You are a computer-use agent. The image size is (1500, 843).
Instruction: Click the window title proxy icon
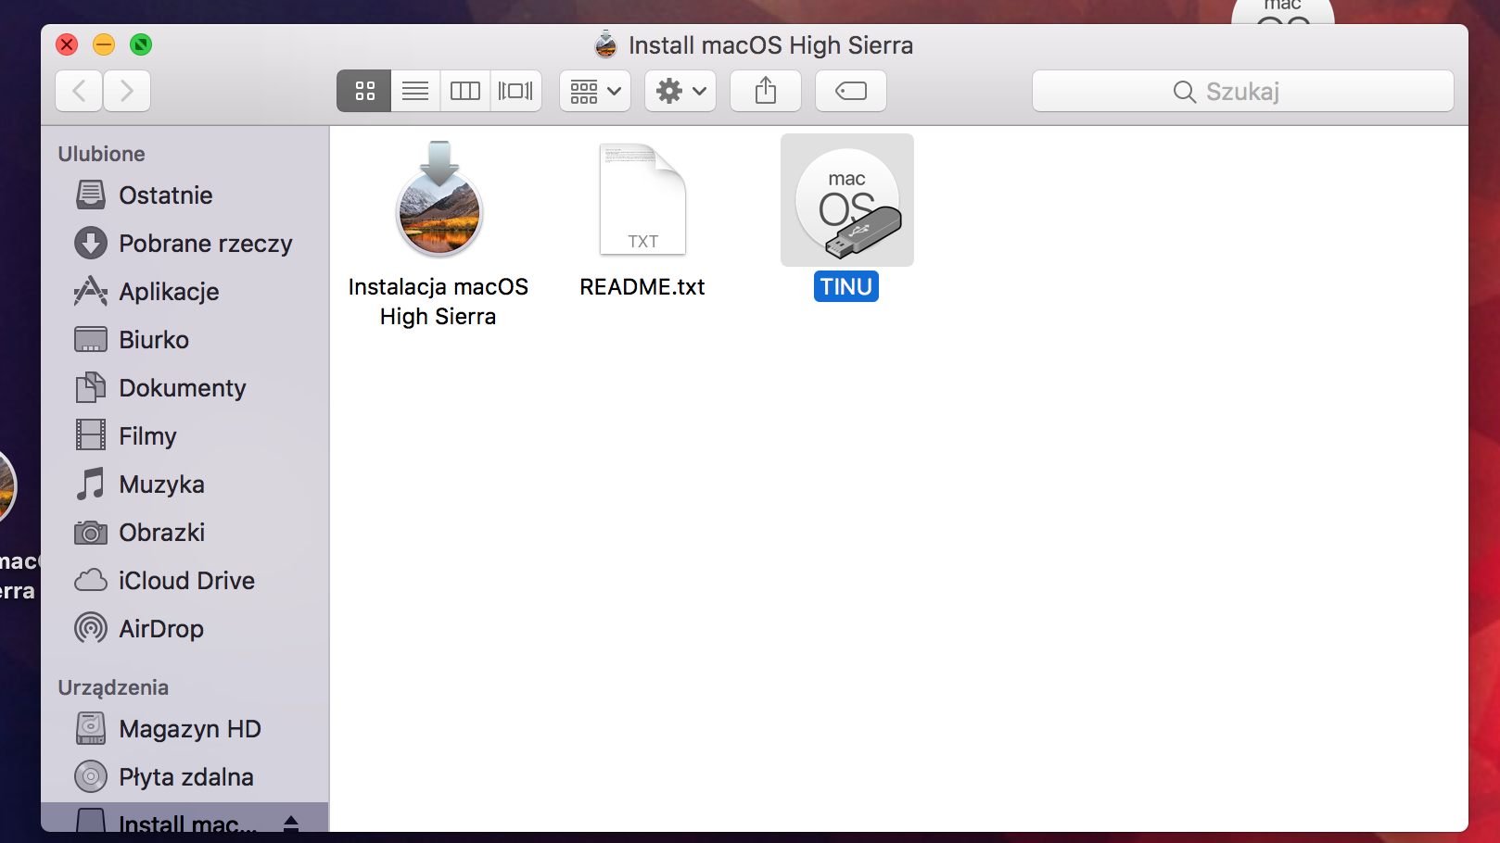click(x=605, y=44)
